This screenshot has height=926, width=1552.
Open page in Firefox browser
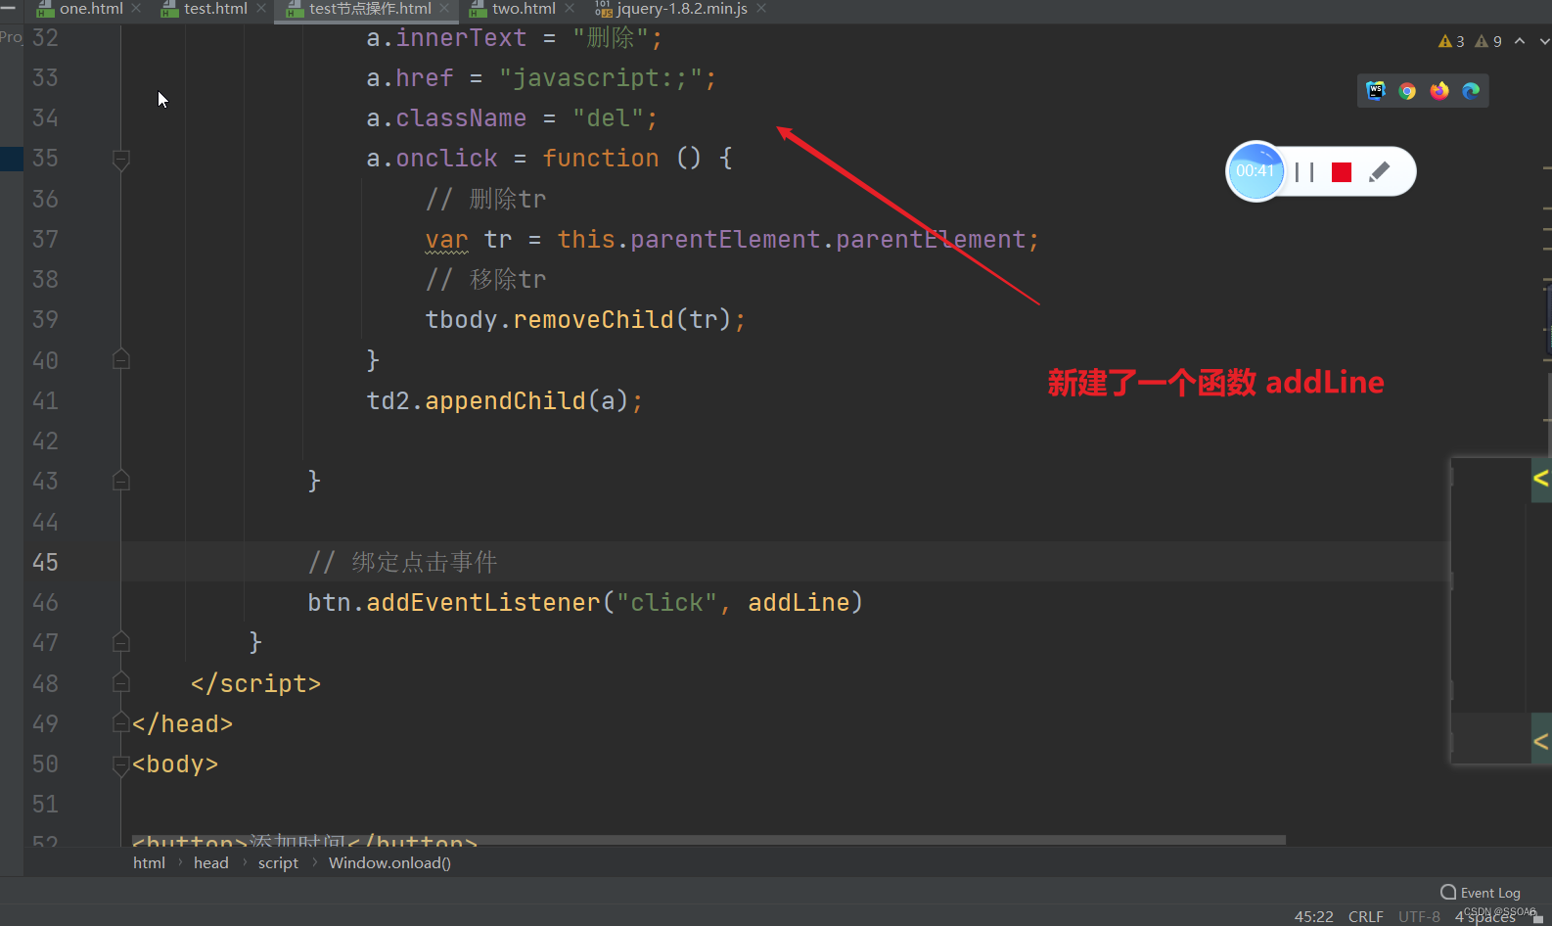pyautogui.click(x=1438, y=91)
